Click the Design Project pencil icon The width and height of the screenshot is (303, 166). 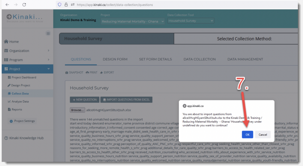pos(9,85)
